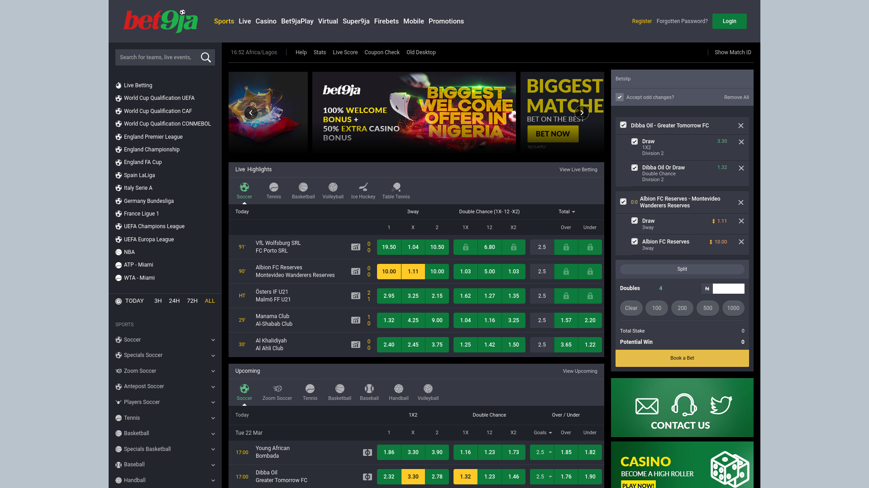Clear the stake with Clear button
This screenshot has height=488, width=869.
click(x=631, y=308)
